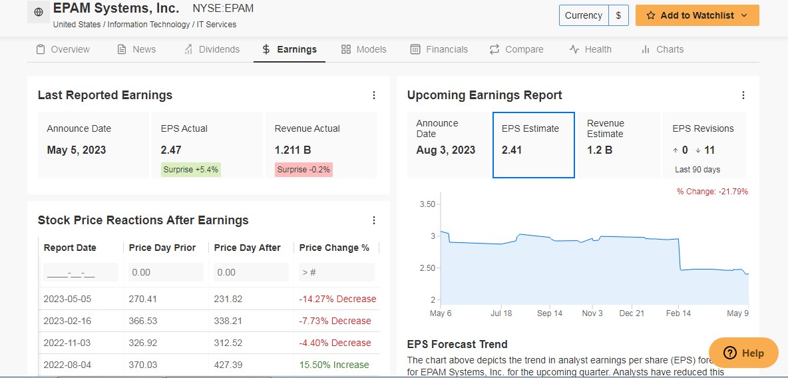This screenshot has width=788, height=378.
Task: Click the NYSE:EPAM ticker text
Action: point(223,9)
